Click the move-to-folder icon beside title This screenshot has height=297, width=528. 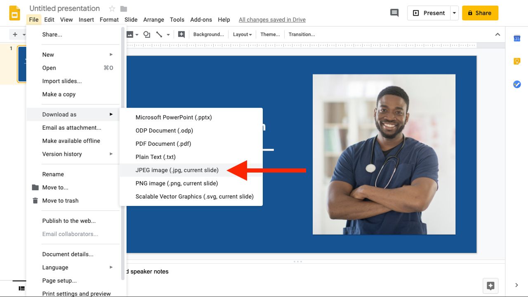tap(124, 9)
